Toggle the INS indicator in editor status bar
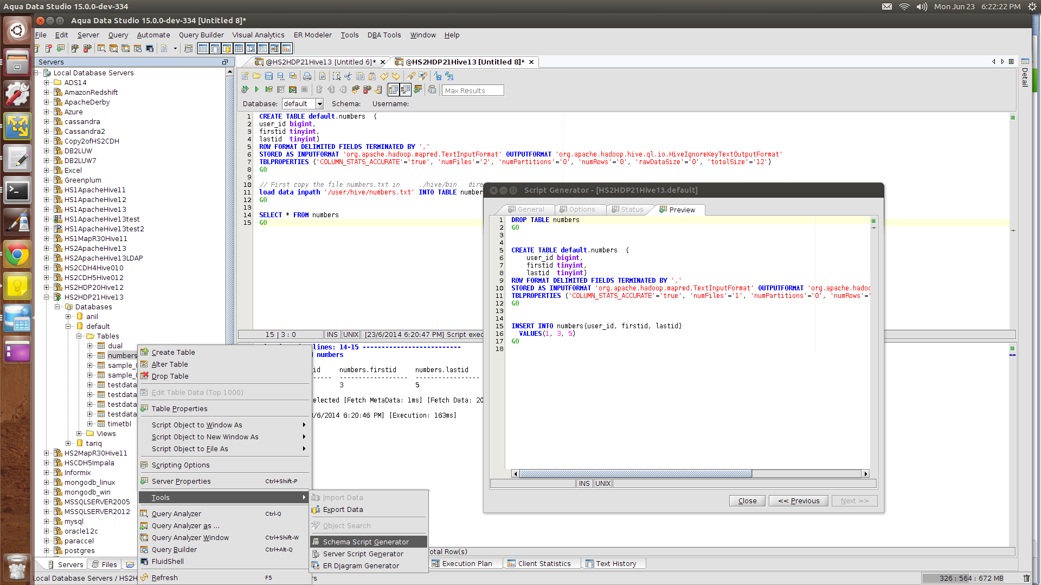Image resolution: width=1041 pixels, height=585 pixels. [332, 335]
